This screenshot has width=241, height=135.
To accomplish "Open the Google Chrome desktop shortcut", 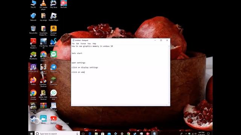I will (x=33, y=95).
